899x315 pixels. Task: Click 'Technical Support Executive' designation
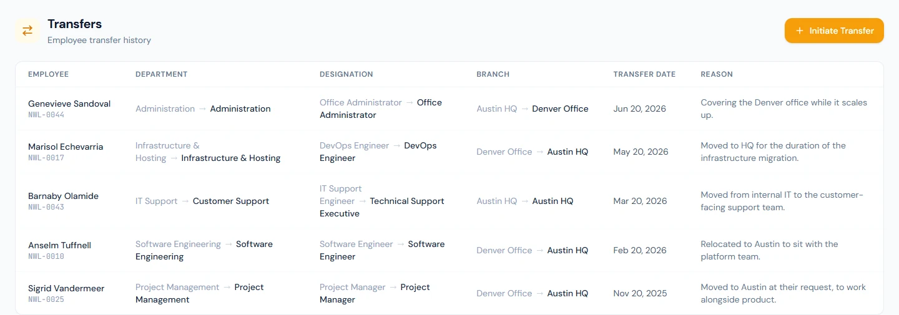382,207
